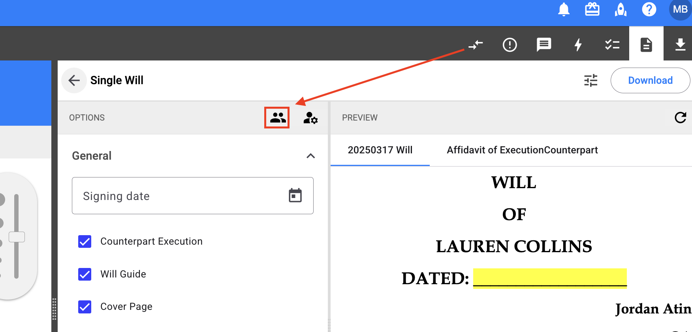Screen dimensions: 692x332
Task: Click the download arrow toolbar icon
Action: [x=680, y=45]
